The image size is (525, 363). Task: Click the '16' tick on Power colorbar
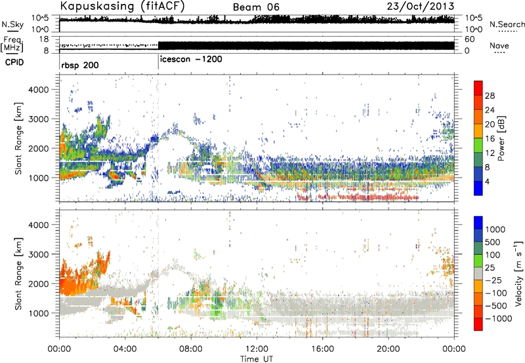[x=490, y=139]
